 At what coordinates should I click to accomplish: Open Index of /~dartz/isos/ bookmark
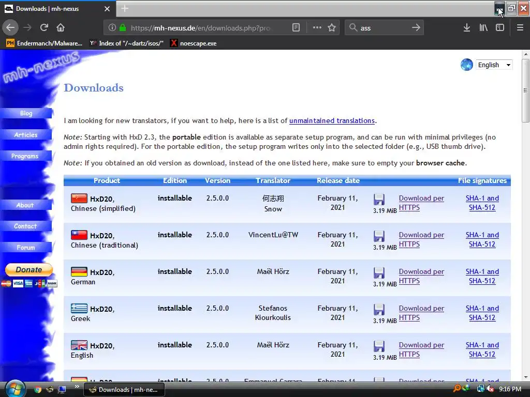(x=126, y=43)
